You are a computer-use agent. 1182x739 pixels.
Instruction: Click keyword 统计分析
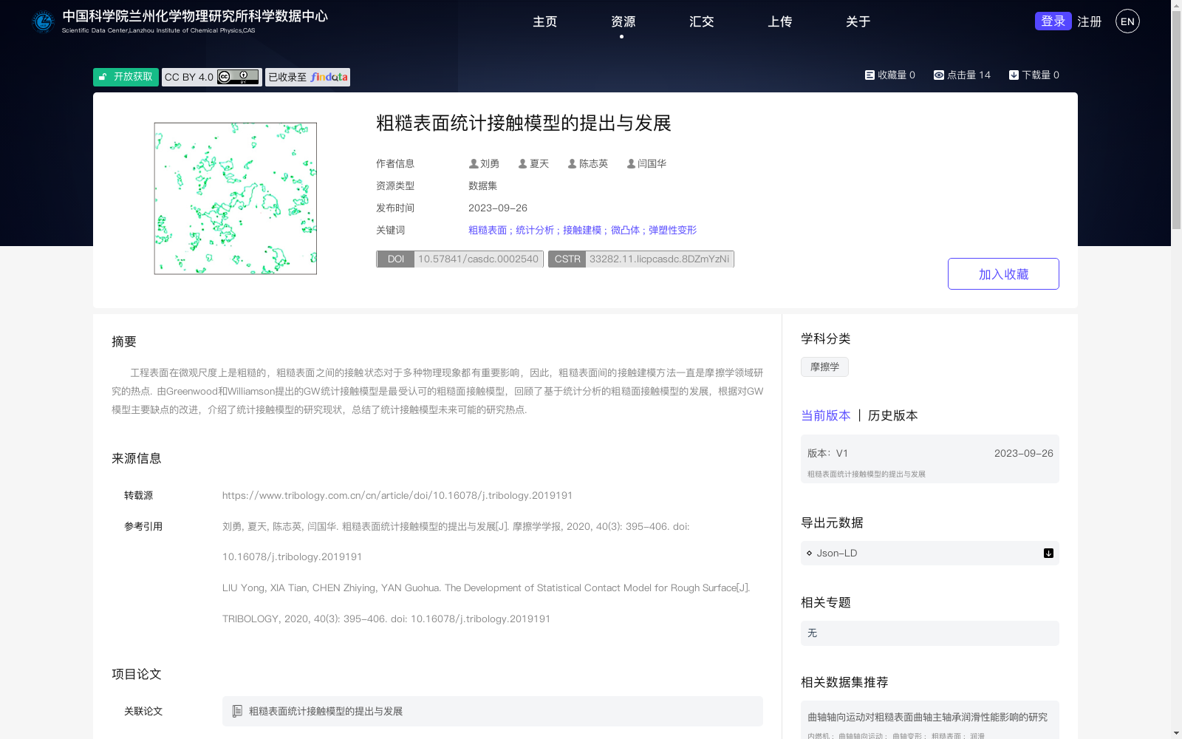tap(535, 230)
